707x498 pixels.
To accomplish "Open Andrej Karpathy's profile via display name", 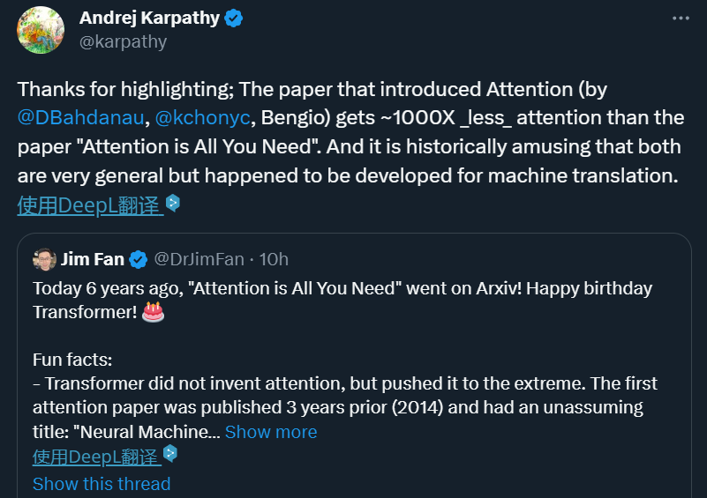I will (x=149, y=19).
